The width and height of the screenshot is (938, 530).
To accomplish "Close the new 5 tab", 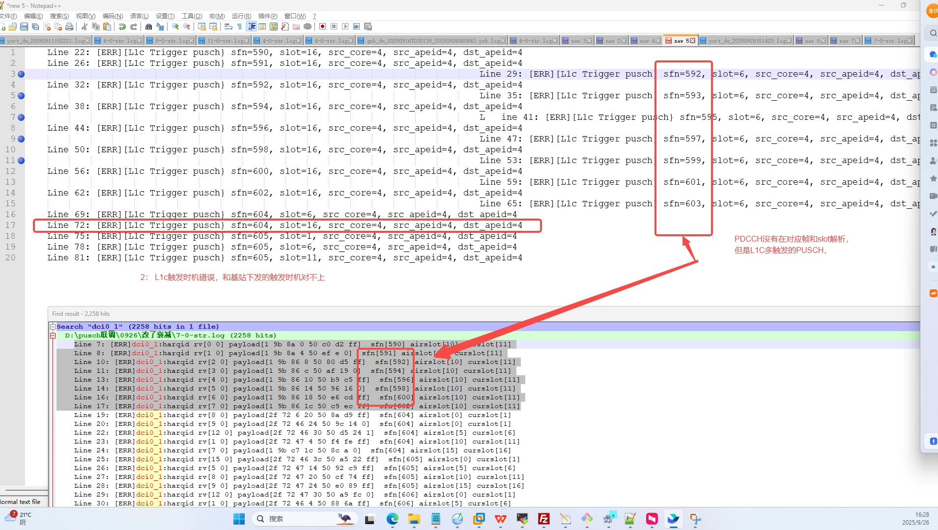I will (693, 41).
